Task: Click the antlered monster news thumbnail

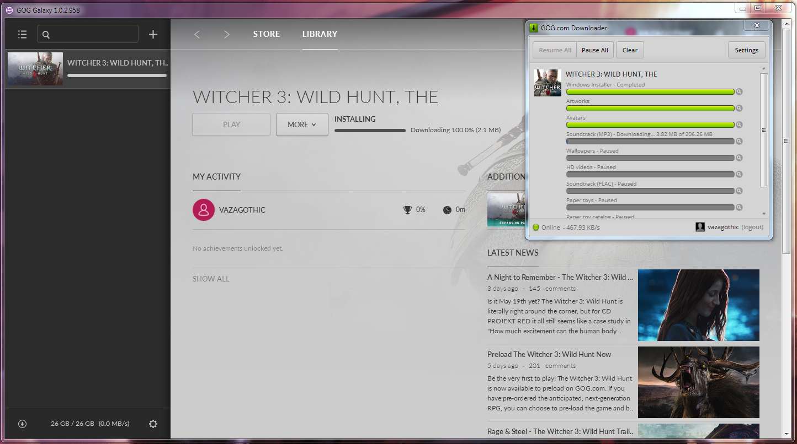Action: click(x=699, y=382)
